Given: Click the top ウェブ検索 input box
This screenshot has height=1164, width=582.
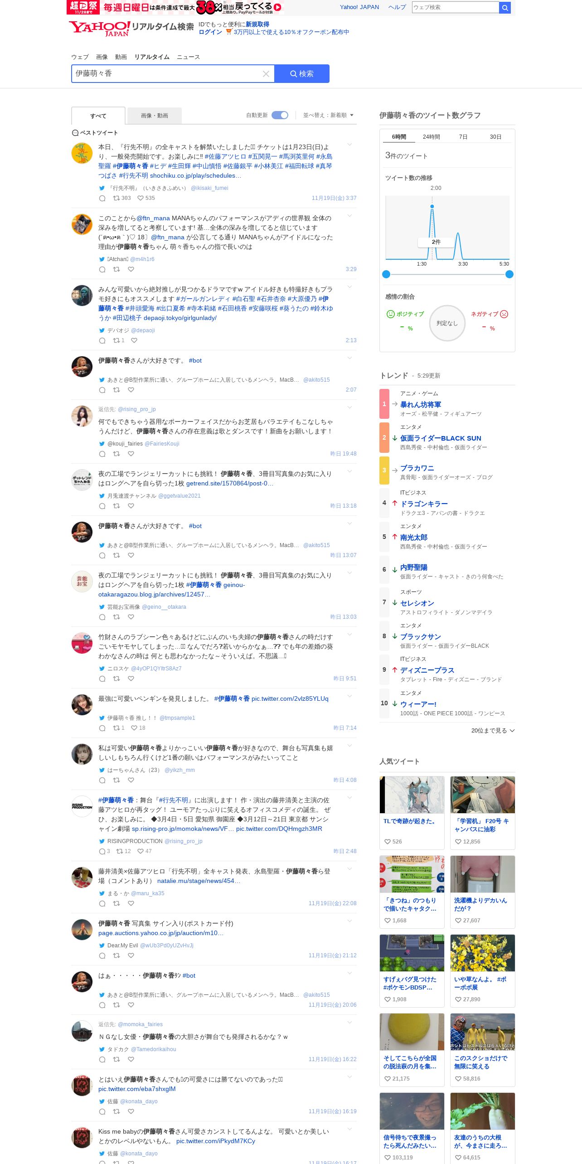Looking at the screenshot, I should [455, 7].
